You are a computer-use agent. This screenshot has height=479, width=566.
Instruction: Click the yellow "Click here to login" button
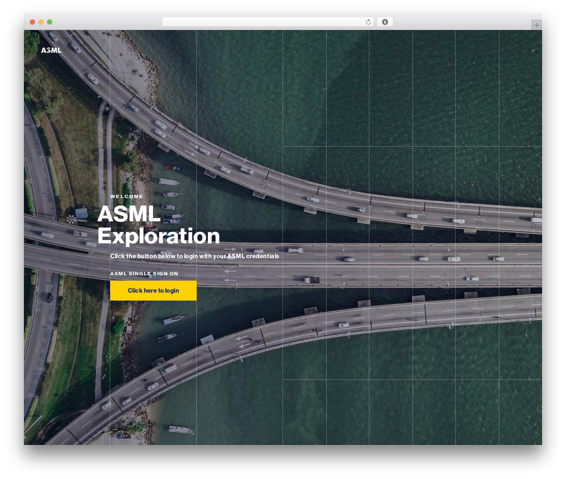(x=153, y=290)
